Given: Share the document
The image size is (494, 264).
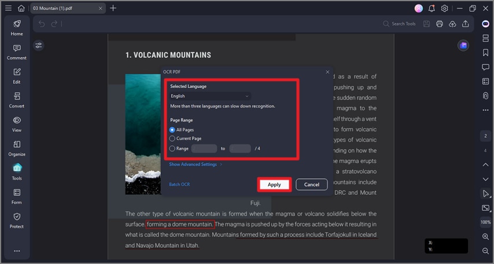Looking at the screenshot, I should (465, 24).
